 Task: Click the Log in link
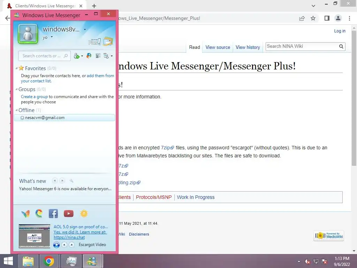tap(340, 31)
